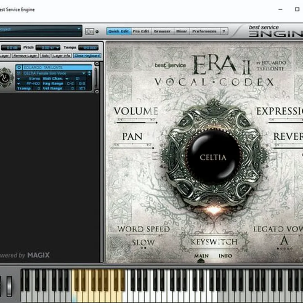Viewport: 303px width, 303px height.
Task: Switch to the Mixer tab
Action: (181, 31)
